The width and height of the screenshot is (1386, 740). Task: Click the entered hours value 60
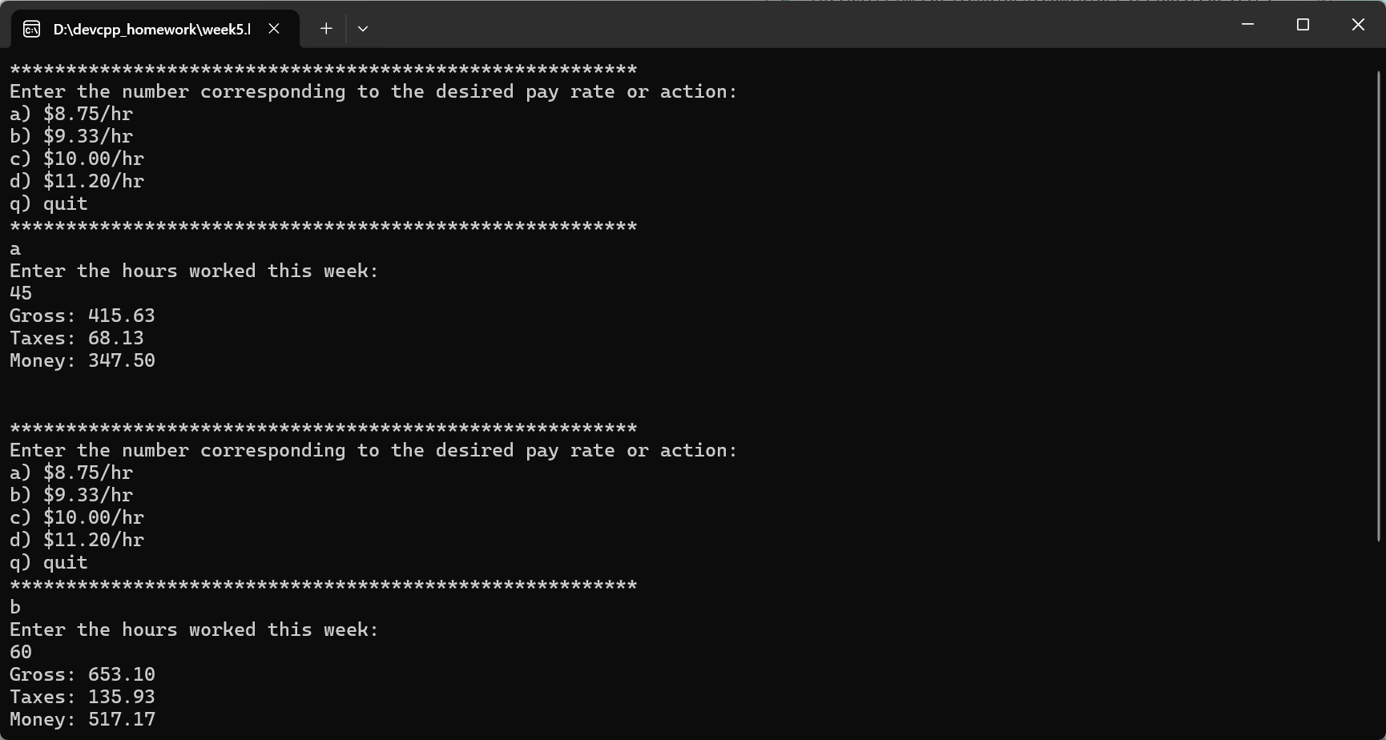point(21,652)
